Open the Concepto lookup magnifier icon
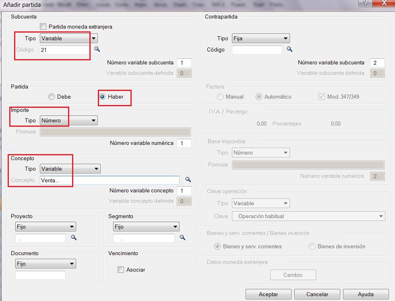 (188, 179)
